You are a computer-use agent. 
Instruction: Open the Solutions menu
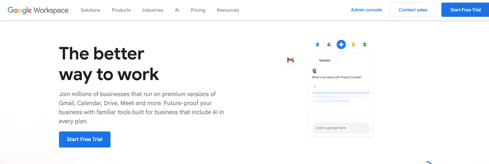90,10
